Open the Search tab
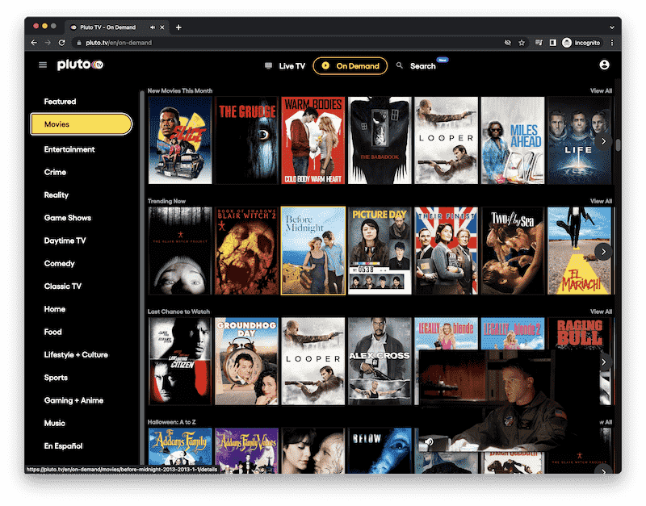 click(417, 66)
